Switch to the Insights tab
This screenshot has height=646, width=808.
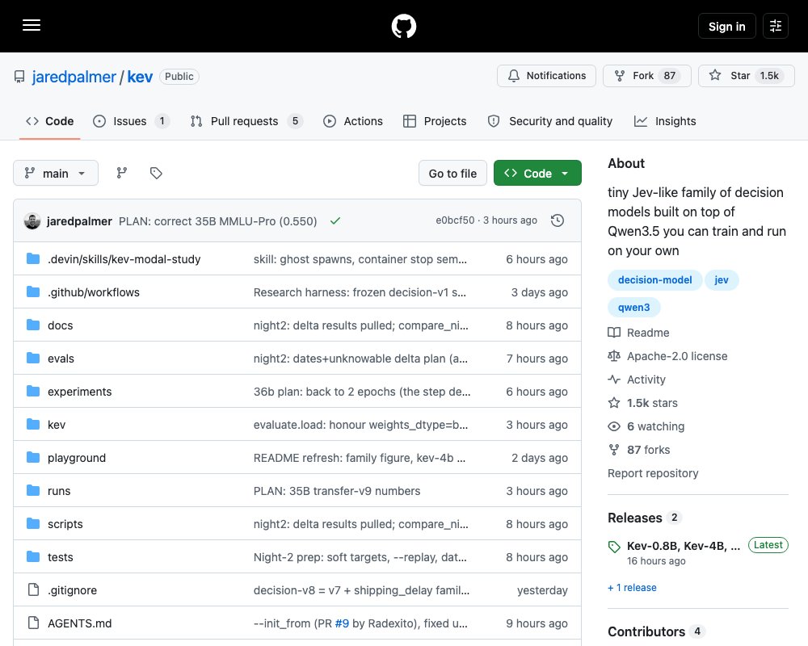coord(665,121)
